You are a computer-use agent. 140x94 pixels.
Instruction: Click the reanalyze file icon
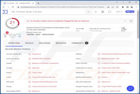tap(125, 21)
